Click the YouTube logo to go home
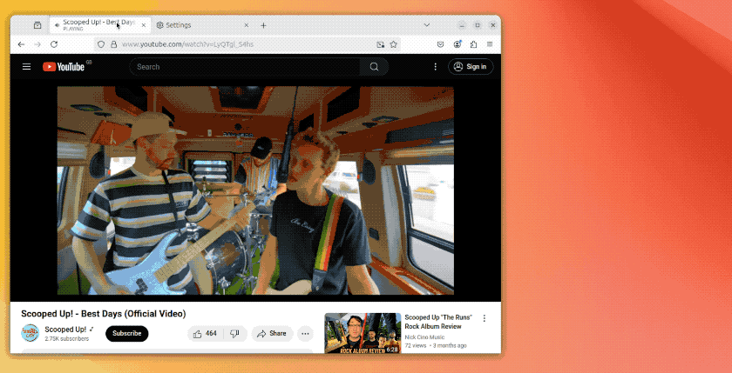Screen dimensions: 732x373 pos(64,67)
